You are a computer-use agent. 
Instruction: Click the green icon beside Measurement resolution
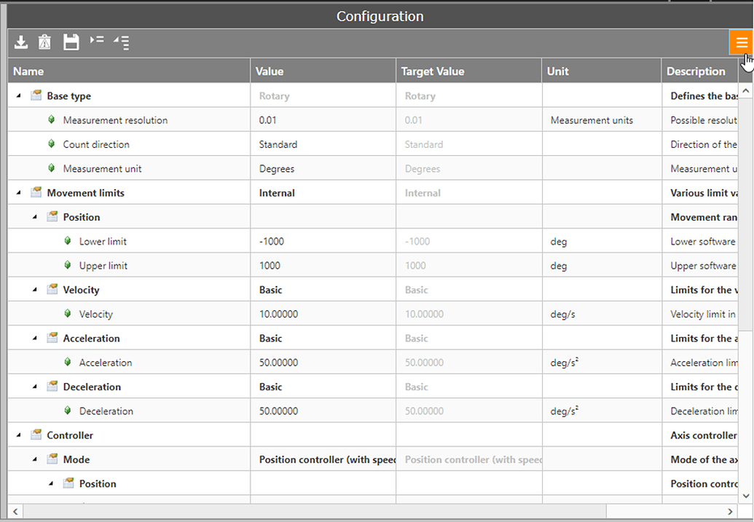tap(52, 120)
